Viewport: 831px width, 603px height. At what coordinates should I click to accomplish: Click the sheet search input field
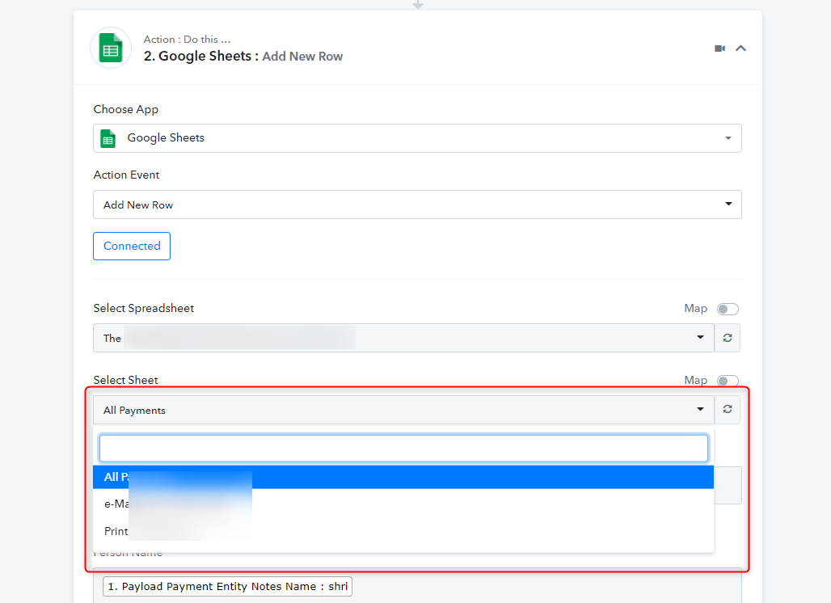click(404, 449)
